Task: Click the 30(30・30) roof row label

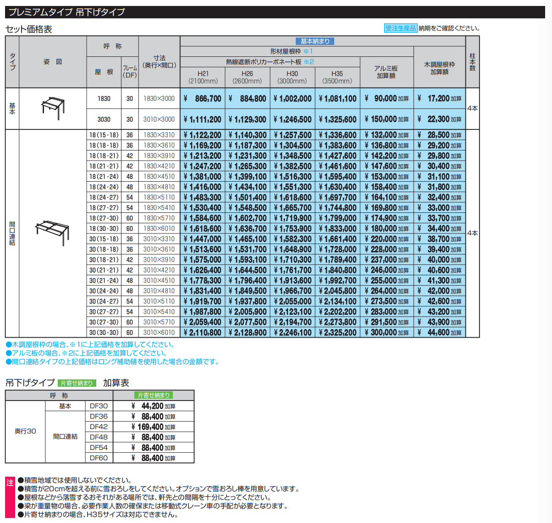Action: click(104, 333)
